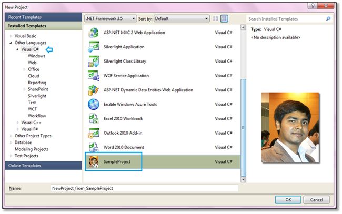Select the Web category
The width and height of the screenshot is (342, 214).
tap(32, 63)
